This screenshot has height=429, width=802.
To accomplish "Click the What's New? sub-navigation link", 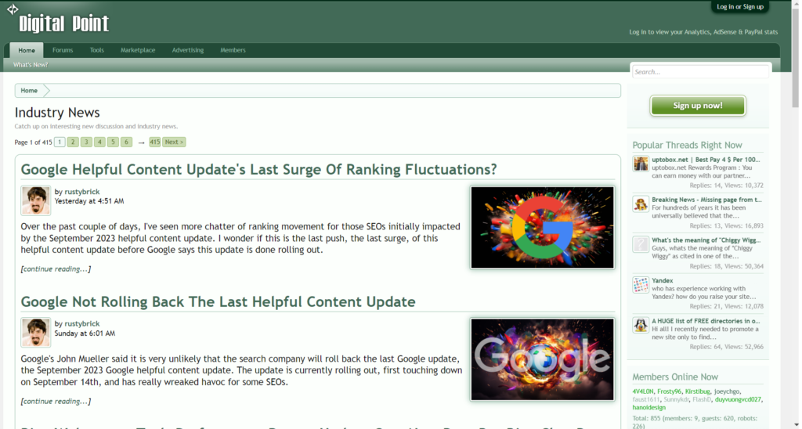I will [x=31, y=65].
